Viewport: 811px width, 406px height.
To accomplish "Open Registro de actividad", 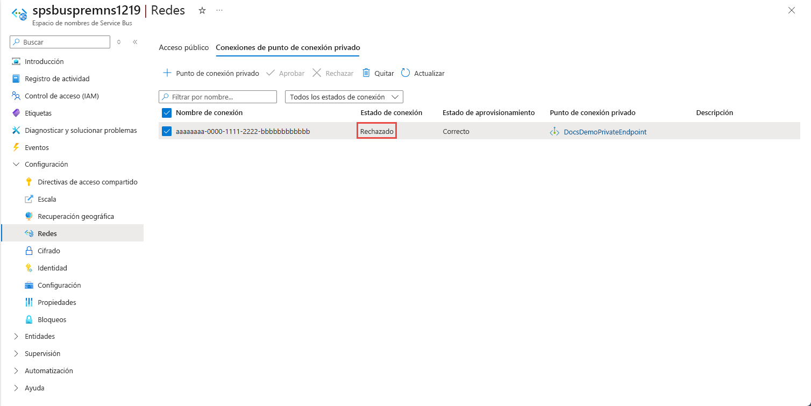I will [57, 79].
